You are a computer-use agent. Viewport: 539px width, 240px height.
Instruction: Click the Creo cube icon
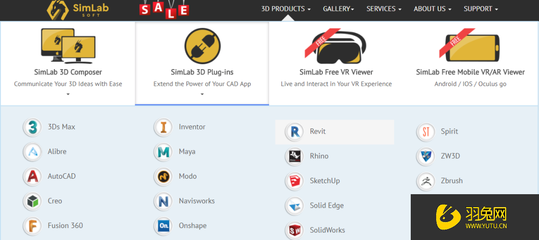pyautogui.click(x=32, y=201)
